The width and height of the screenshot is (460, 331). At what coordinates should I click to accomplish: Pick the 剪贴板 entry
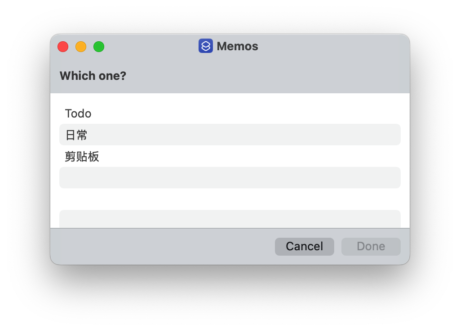tap(230, 156)
